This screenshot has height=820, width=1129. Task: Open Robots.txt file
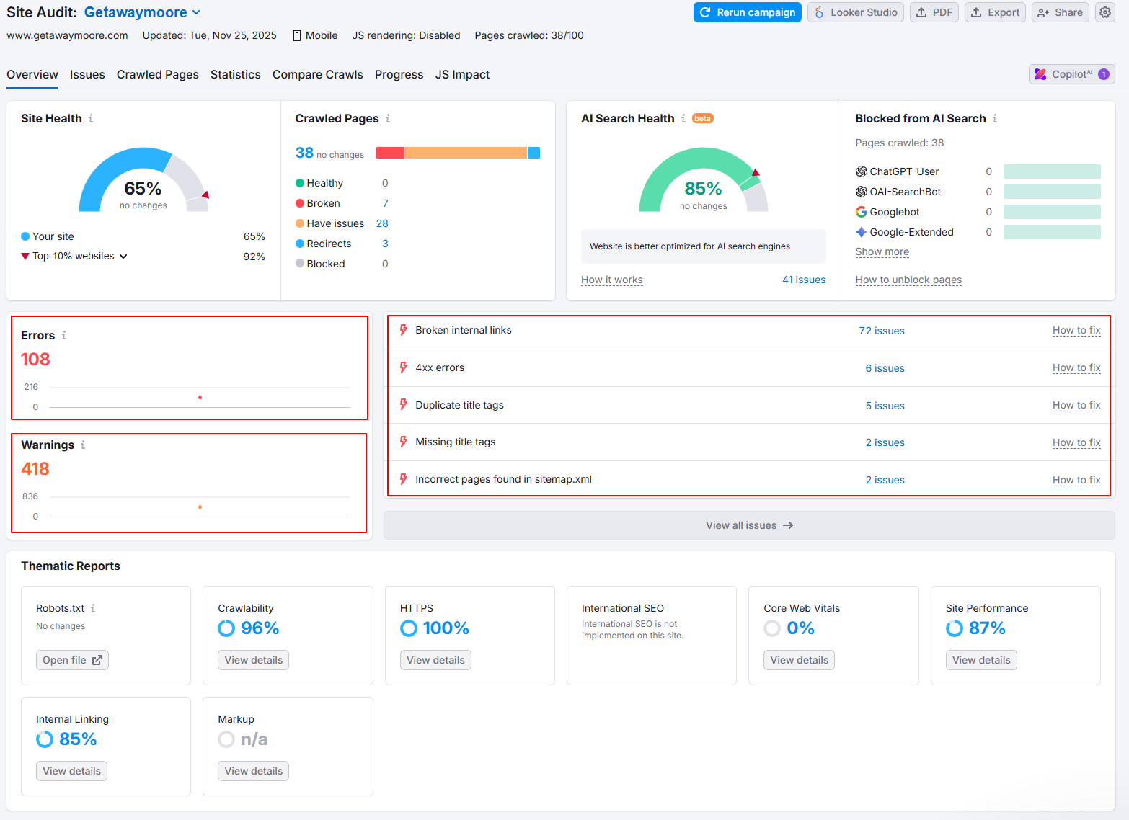pyautogui.click(x=72, y=660)
